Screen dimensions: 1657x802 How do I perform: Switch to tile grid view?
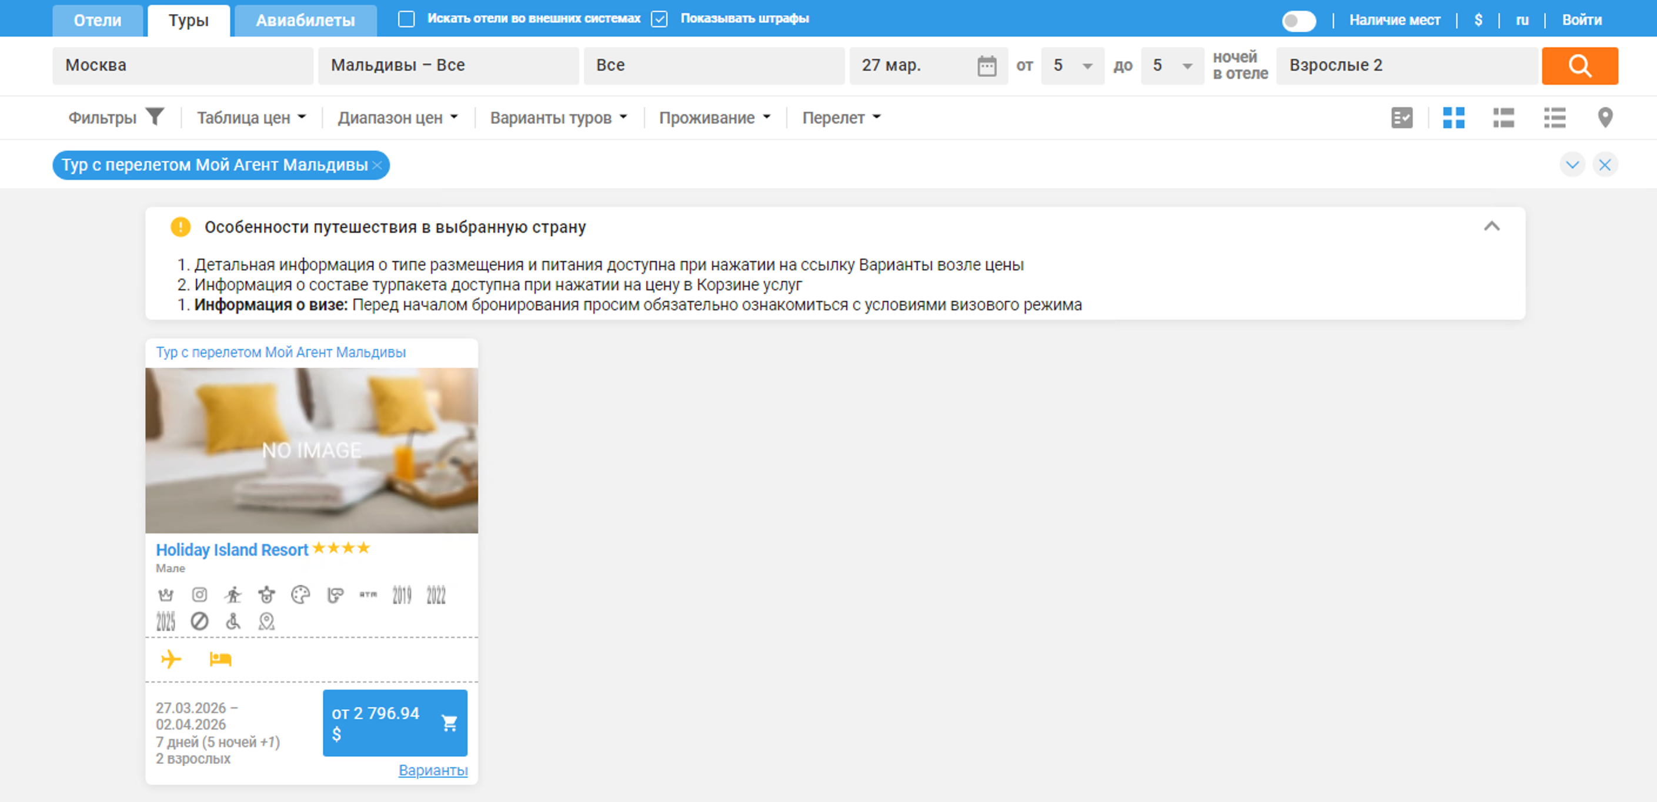(1453, 118)
